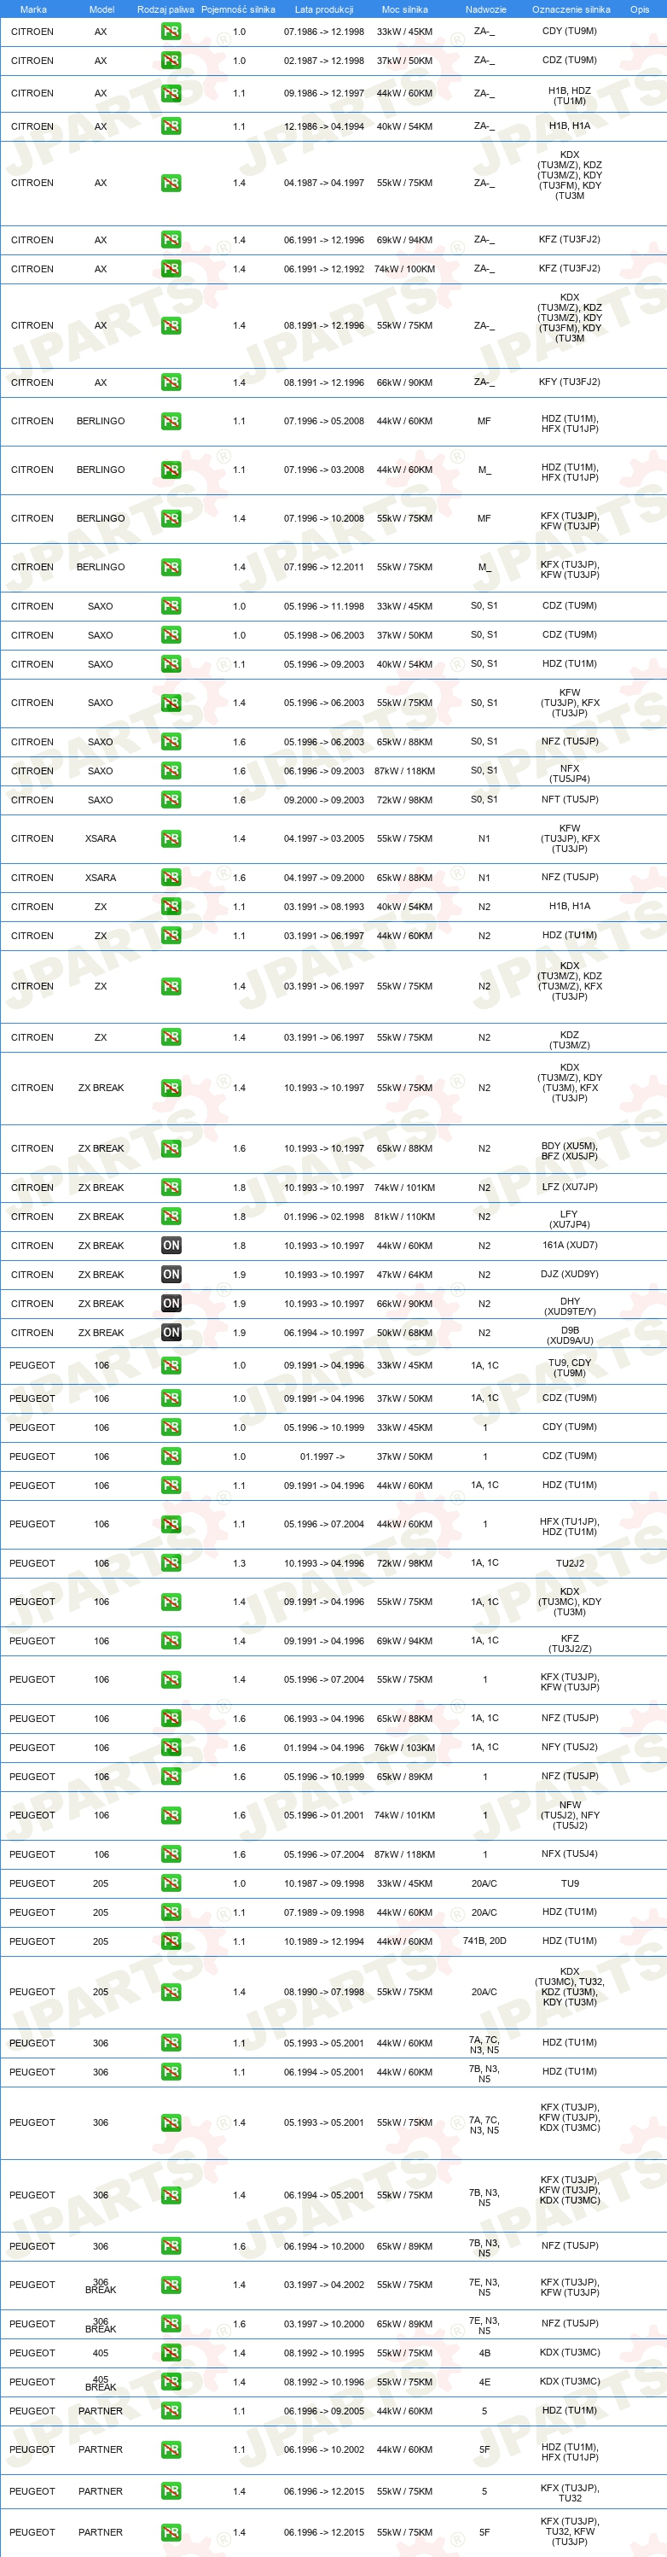Click petrol icon for Citroen Xsara 1.6 row
667x2557 pixels.
(171, 878)
